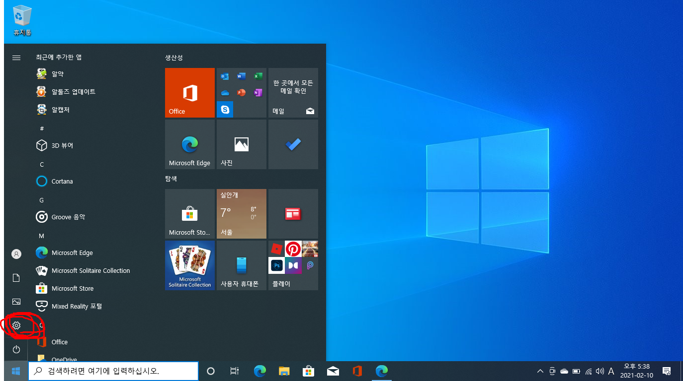Screen dimensions: 683x381
Task: Open the orange Office tile
Action: (190, 93)
